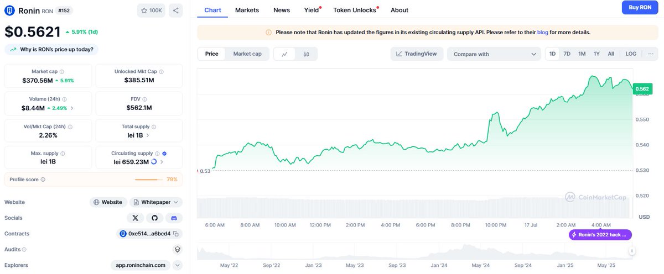Screen dimensions: 664x274
Task: Click the notice banner info icon
Action: click(268, 32)
